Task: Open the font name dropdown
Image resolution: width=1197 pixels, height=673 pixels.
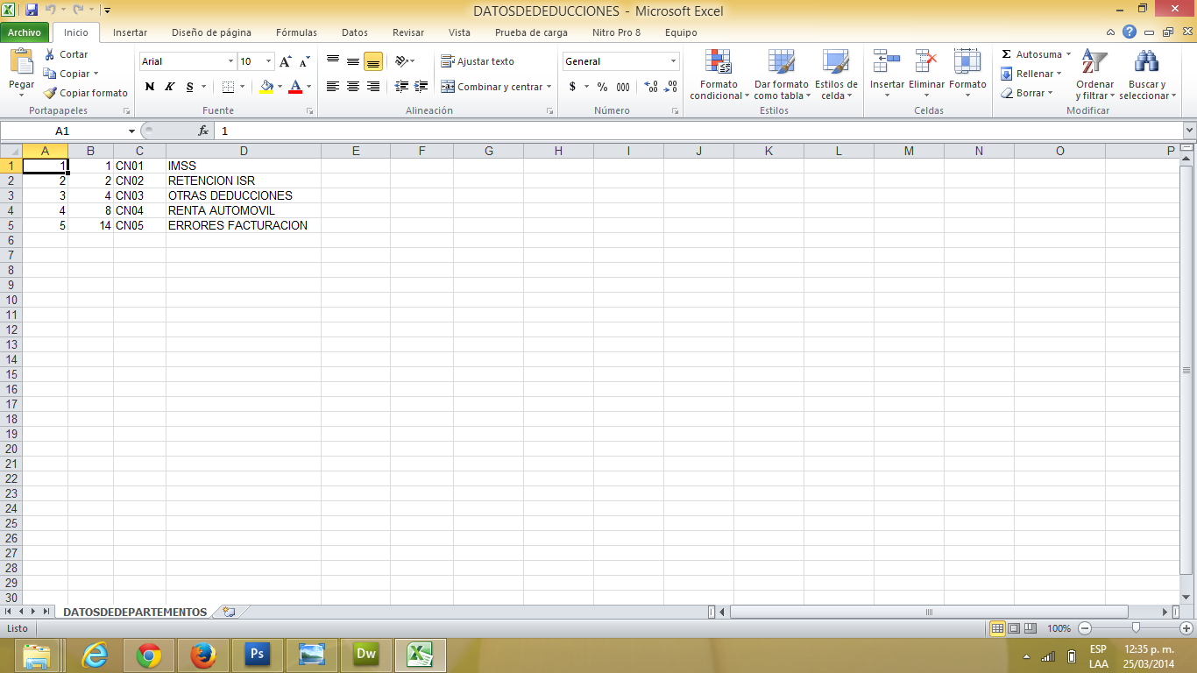Action: (231, 61)
